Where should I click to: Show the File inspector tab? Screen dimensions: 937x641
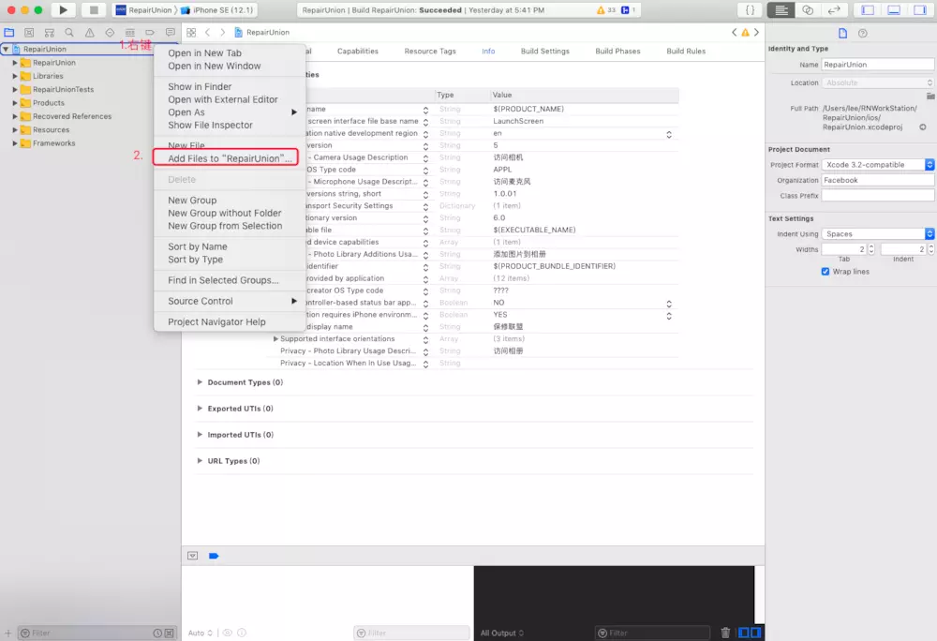pos(842,33)
